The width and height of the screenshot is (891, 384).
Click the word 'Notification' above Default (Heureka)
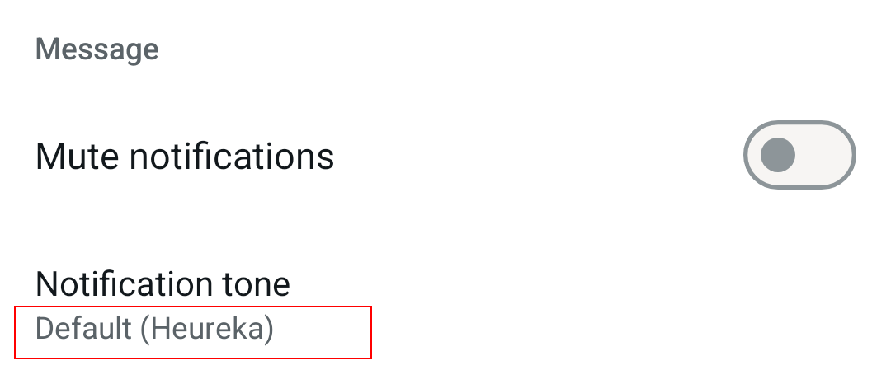pyautogui.click(x=125, y=285)
